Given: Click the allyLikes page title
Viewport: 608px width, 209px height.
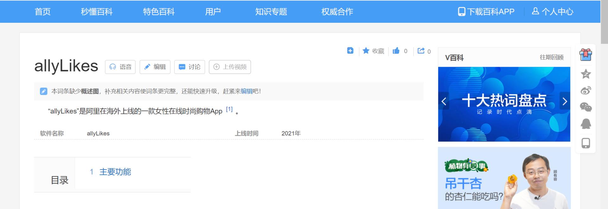Looking at the screenshot, I should pos(66,66).
